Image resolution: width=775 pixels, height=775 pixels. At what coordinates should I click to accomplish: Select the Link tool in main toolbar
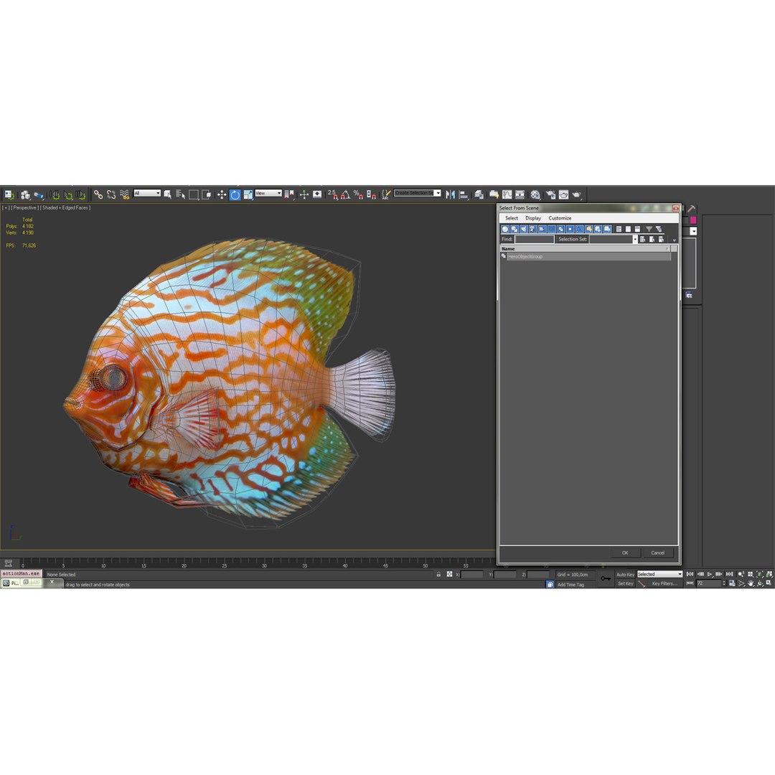98,194
